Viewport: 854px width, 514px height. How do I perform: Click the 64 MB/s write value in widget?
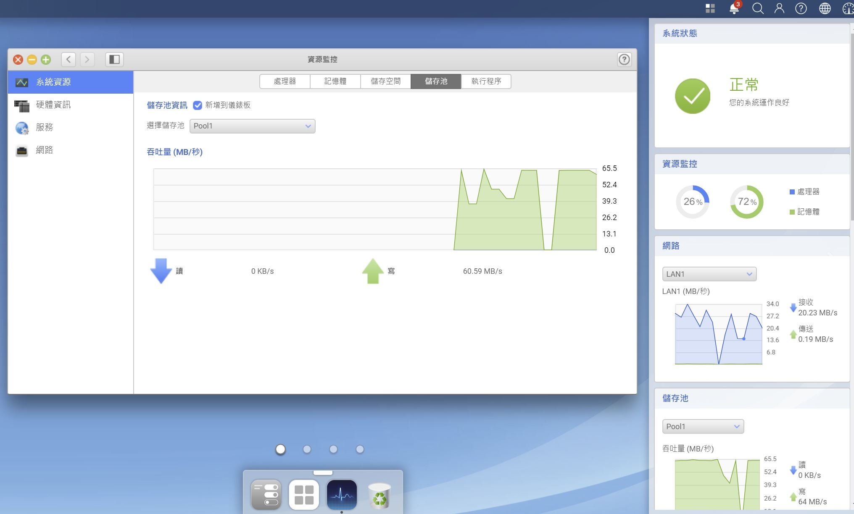(x=812, y=502)
